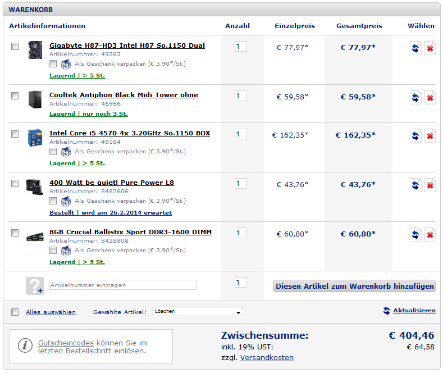Click quantity field for Intel Core i5
Image resolution: width=443 pixels, height=373 pixels.
(241, 134)
